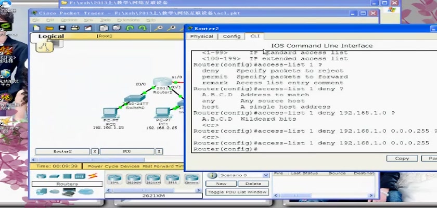Click the 192.168.2.25 label under PC1
This screenshot has width=437, height=208.
pos(162,127)
